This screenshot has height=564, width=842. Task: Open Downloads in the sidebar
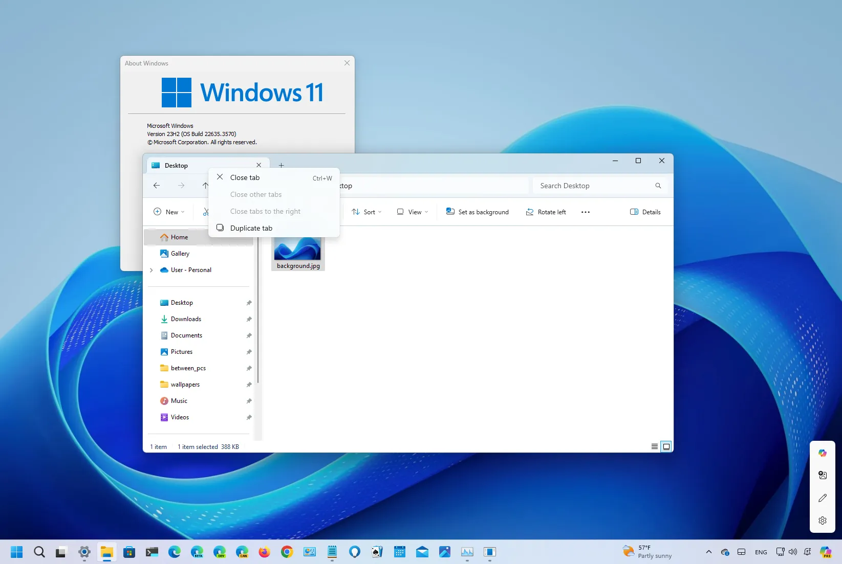pyautogui.click(x=199, y=319)
